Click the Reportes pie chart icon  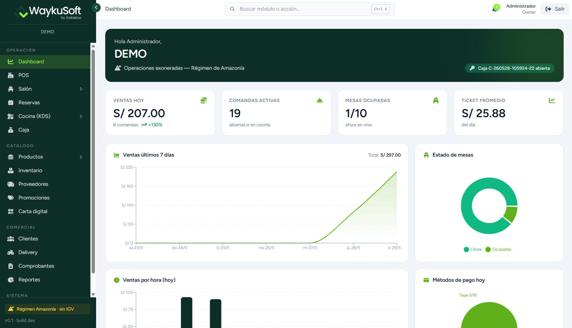pos(11,280)
